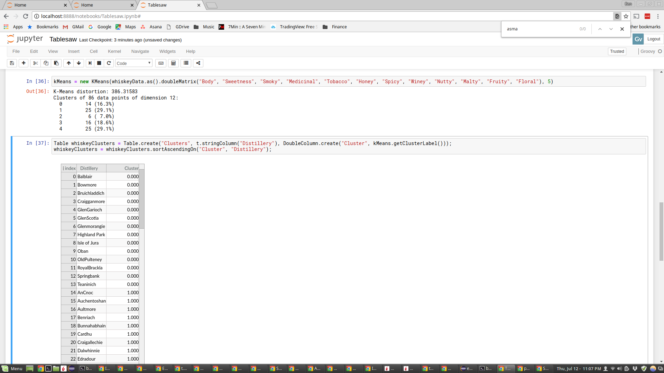Click the Logout button
664x373 pixels.
coord(654,39)
